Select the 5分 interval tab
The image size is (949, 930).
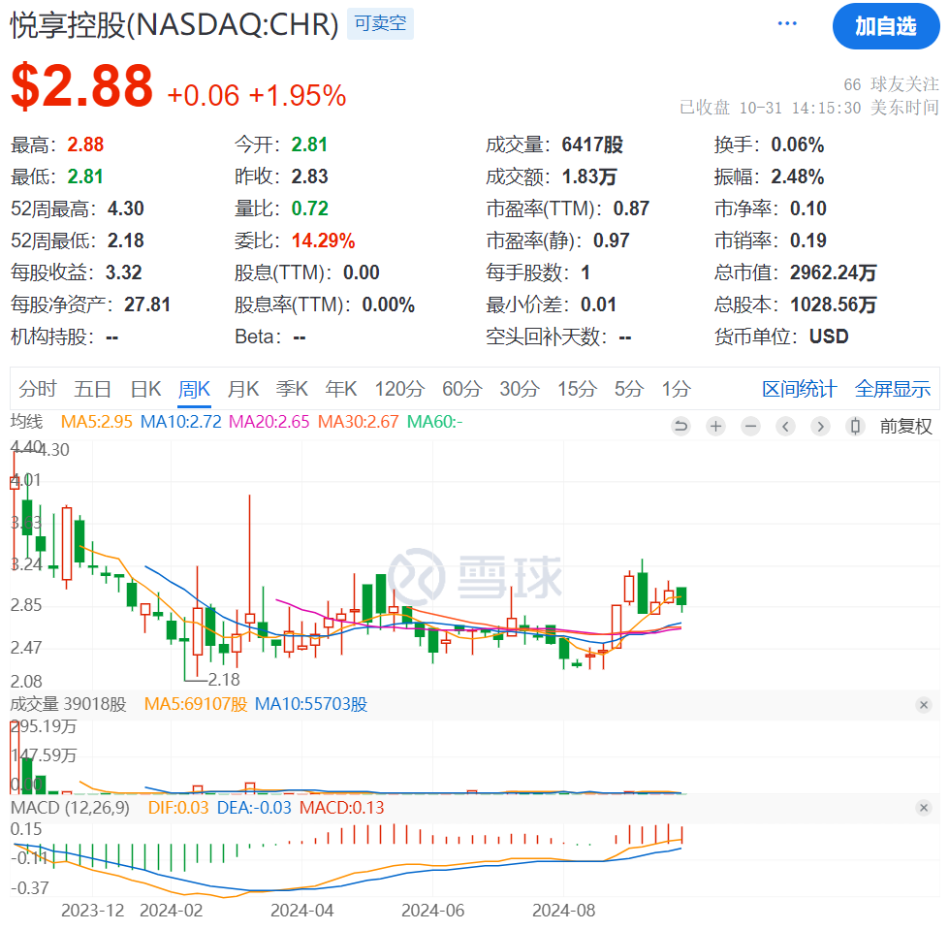pos(628,389)
